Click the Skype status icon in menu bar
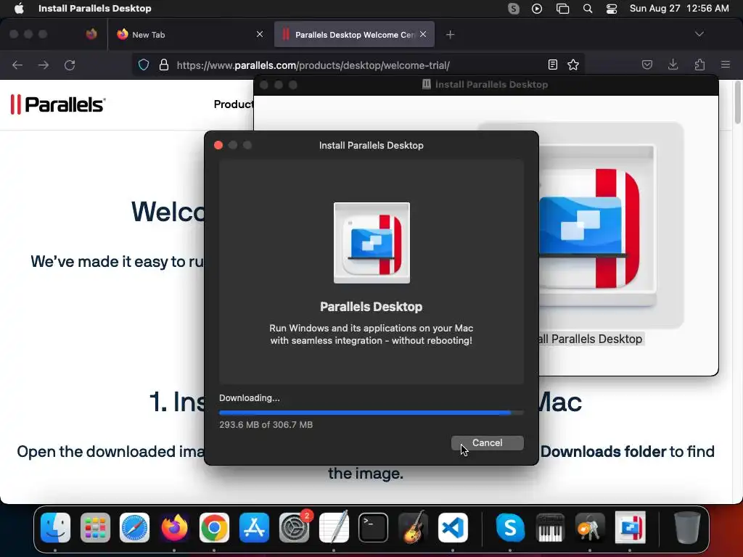Image resolution: width=743 pixels, height=557 pixels. pyautogui.click(x=514, y=9)
